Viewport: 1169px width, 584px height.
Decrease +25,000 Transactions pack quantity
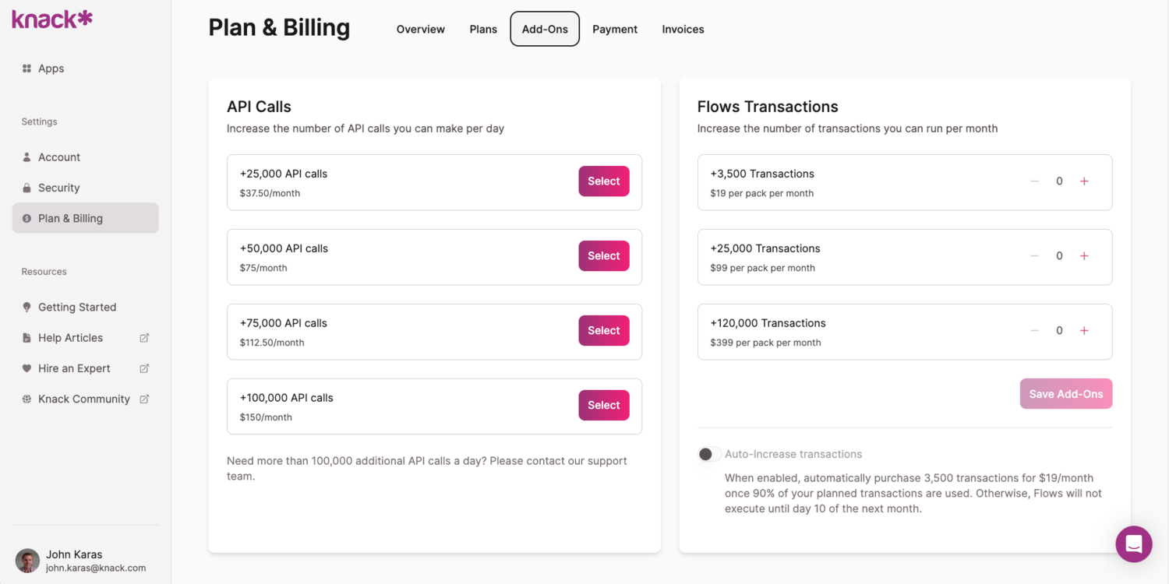(1035, 256)
